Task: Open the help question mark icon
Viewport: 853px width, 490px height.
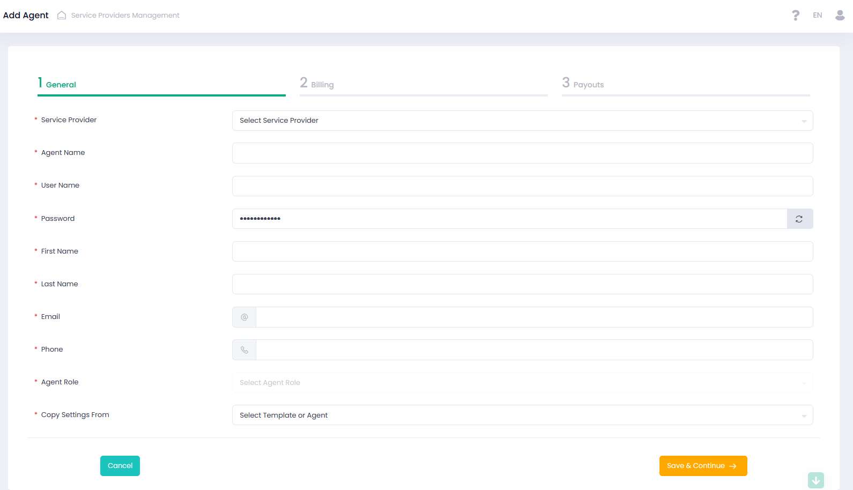Action: 796,15
